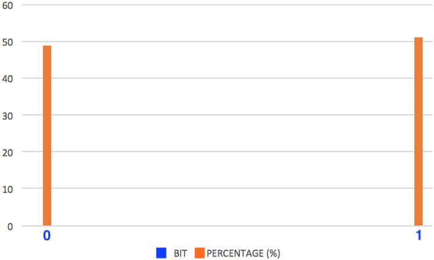Select blue category label 0 under left bar
This screenshot has width=434, height=260.
(x=47, y=236)
